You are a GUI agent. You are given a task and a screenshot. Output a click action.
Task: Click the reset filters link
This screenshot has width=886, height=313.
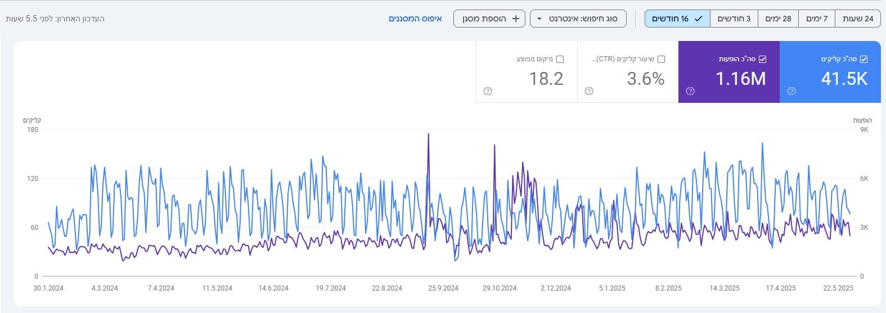[415, 19]
